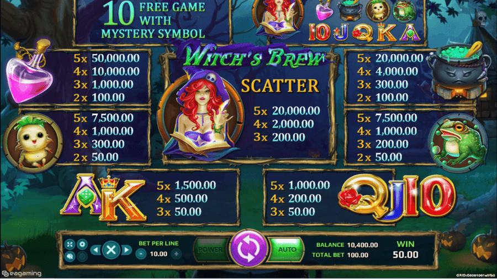The image size is (497, 279).
Task: Click the pink heart potion symbol
Action: [29, 72]
